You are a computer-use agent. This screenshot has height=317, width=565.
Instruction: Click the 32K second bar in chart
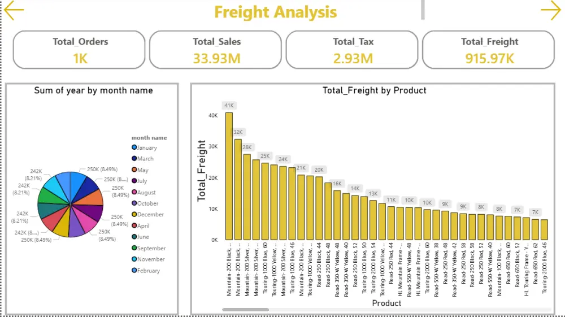[x=238, y=189]
